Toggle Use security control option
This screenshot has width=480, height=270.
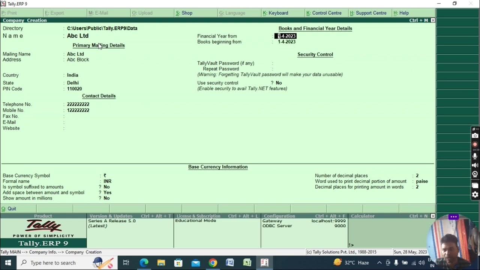click(279, 83)
